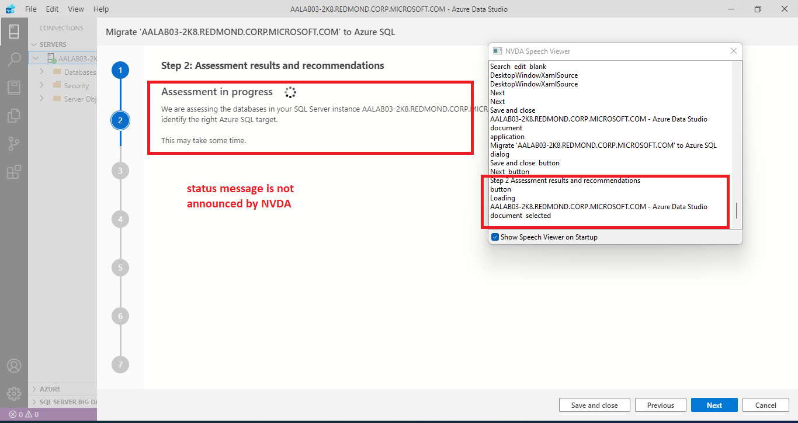This screenshot has height=423, width=798.
Task: Click Save and close
Action: click(594, 405)
